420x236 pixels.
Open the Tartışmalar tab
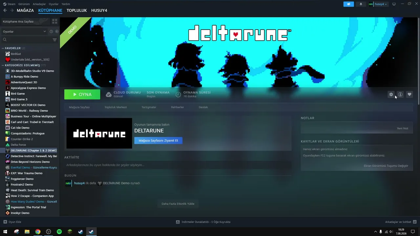tap(149, 107)
